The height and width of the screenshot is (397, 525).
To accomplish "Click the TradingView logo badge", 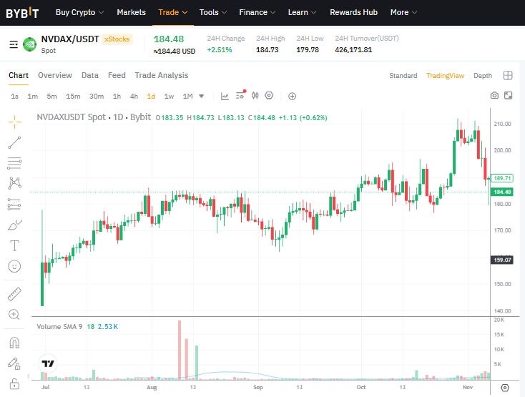I will tap(48, 363).
